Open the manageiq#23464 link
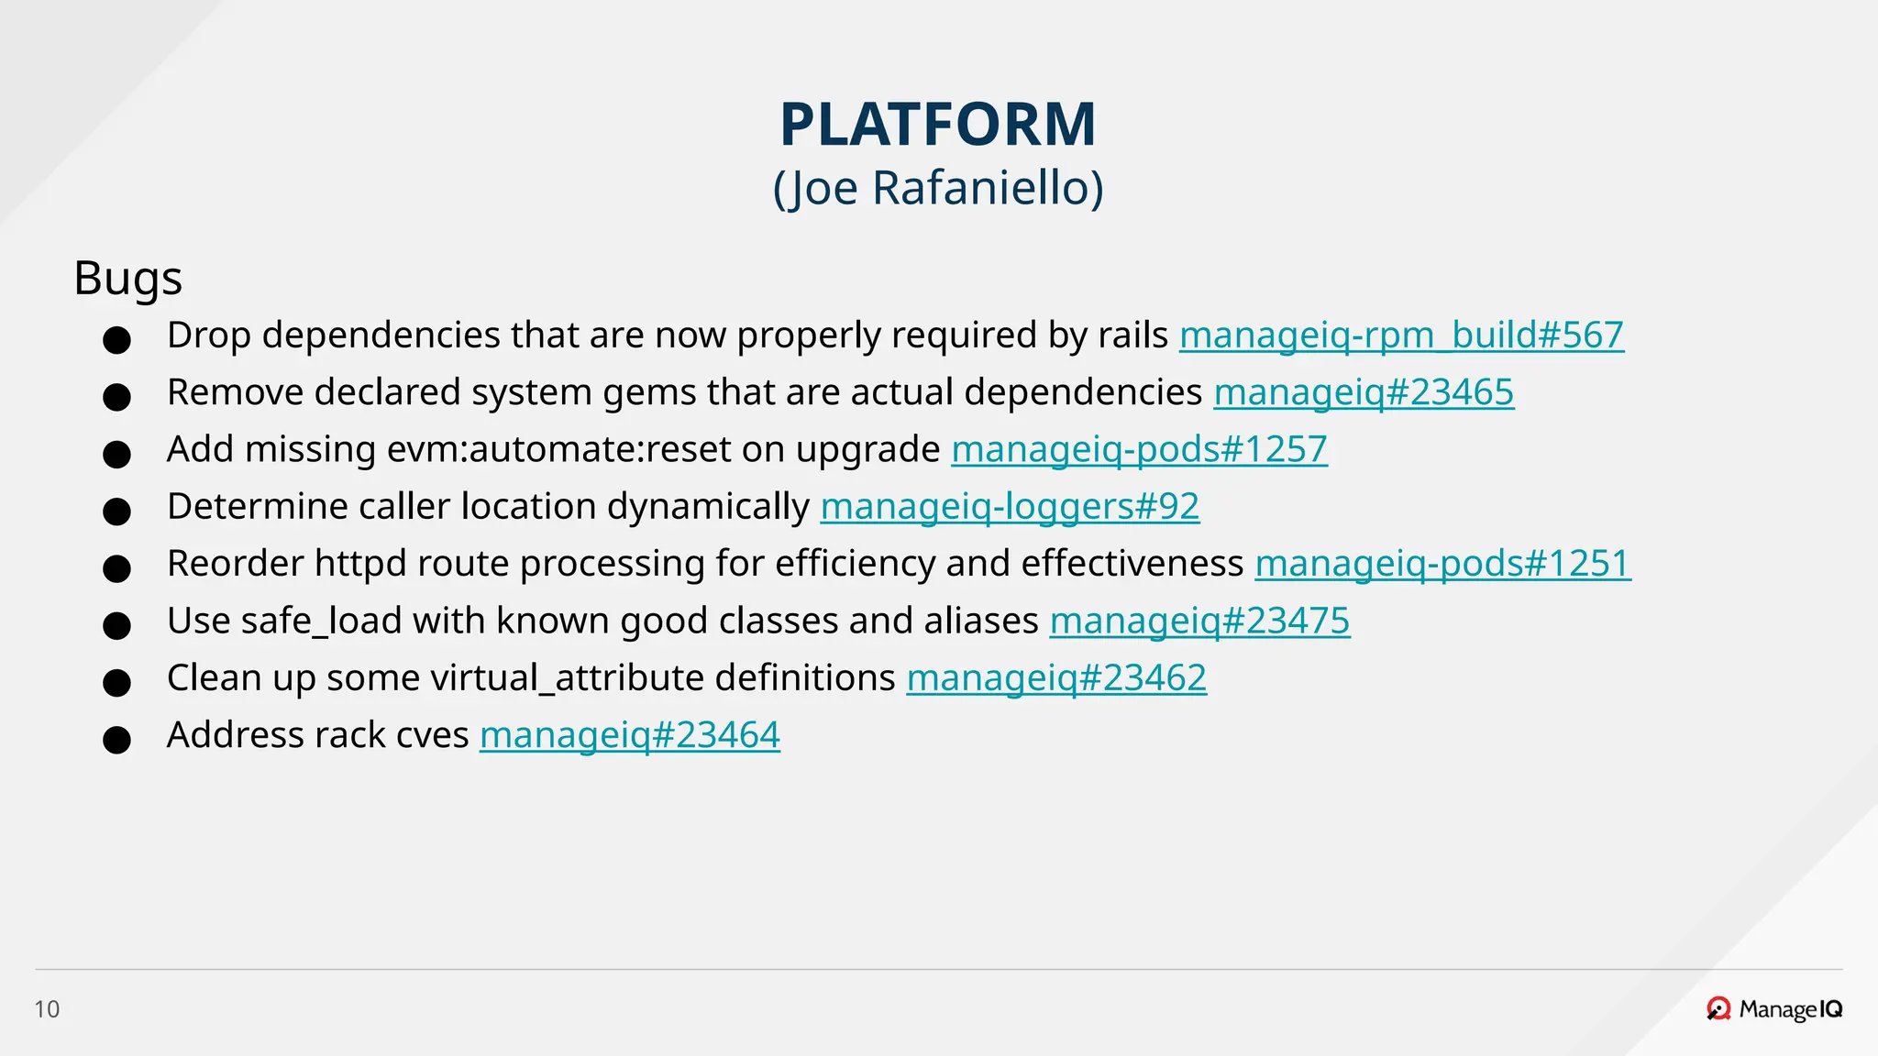The image size is (1878, 1056). (629, 734)
